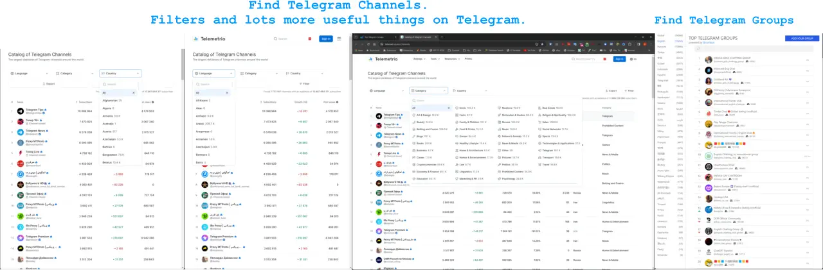
Task: Select Betting and Casino in the Category list
Action: (430, 129)
